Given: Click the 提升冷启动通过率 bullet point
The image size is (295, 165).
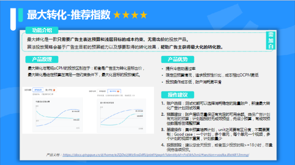Looking at the screenshot, I should [x=181, y=69].
